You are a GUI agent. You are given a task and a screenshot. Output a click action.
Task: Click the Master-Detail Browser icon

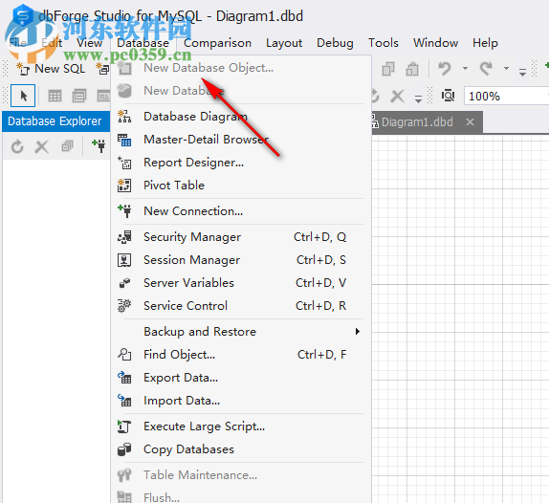[x=124, y=140]
